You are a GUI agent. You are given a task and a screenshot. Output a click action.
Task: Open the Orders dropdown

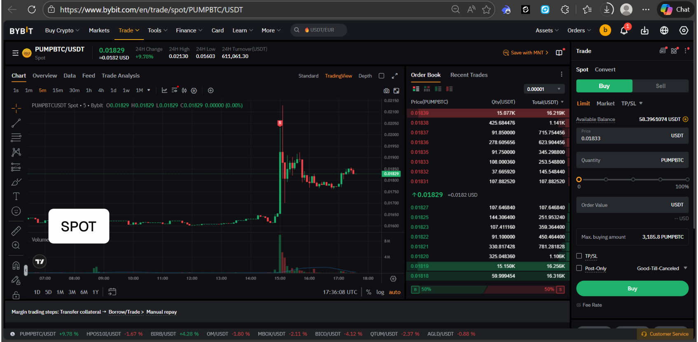579,30
